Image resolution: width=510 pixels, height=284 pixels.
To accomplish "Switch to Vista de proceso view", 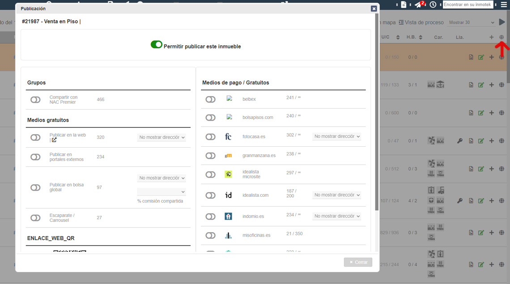I will pyautogui.click(x=421, y=22).
